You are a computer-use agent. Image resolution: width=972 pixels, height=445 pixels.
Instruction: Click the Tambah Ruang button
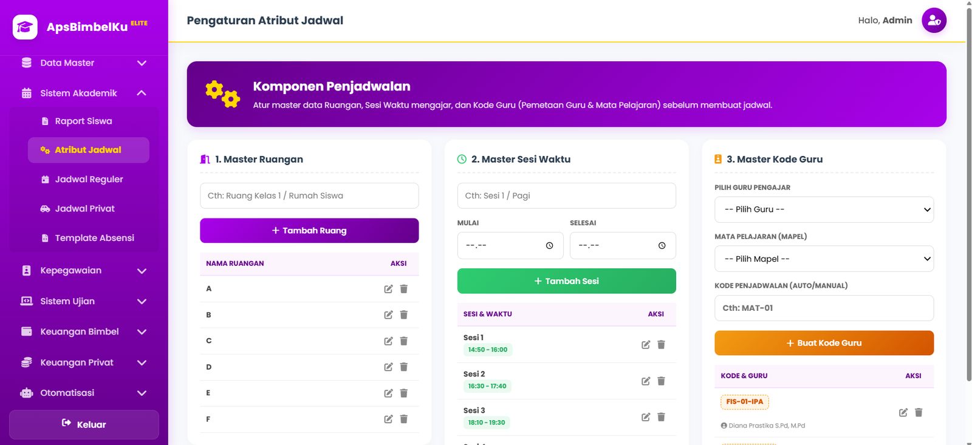click(309, 231)
